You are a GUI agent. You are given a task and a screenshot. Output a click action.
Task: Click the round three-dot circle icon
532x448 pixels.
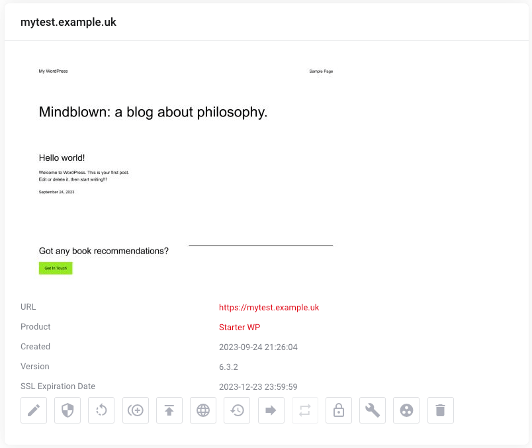pyautogui.click(x=406, y=410)
